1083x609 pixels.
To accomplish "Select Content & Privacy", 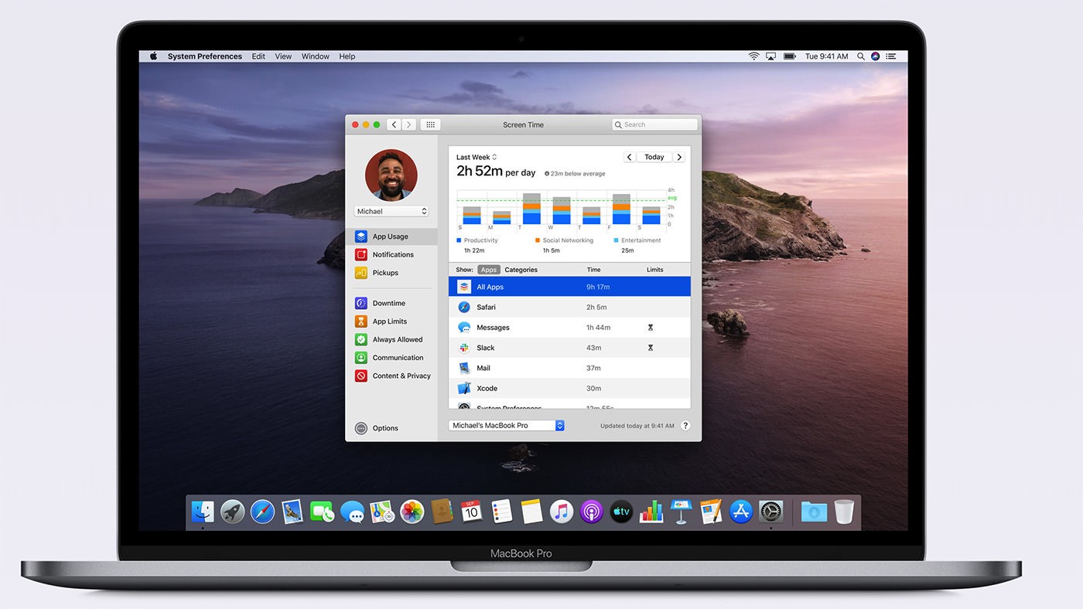I will tap(401, 376).
